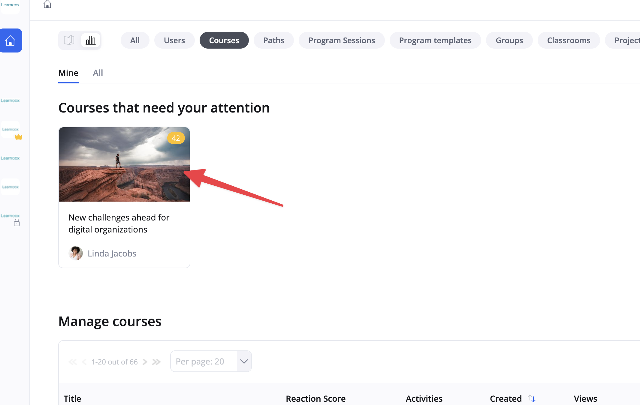
Task: Sort by Reaction Score column
Action: point(316,399)
